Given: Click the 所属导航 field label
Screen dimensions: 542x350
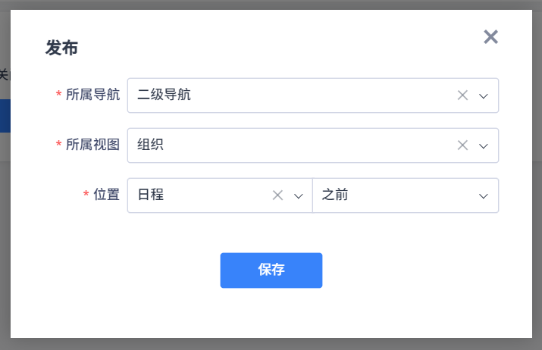Looking at the screenshot, I should pos(92,95).
